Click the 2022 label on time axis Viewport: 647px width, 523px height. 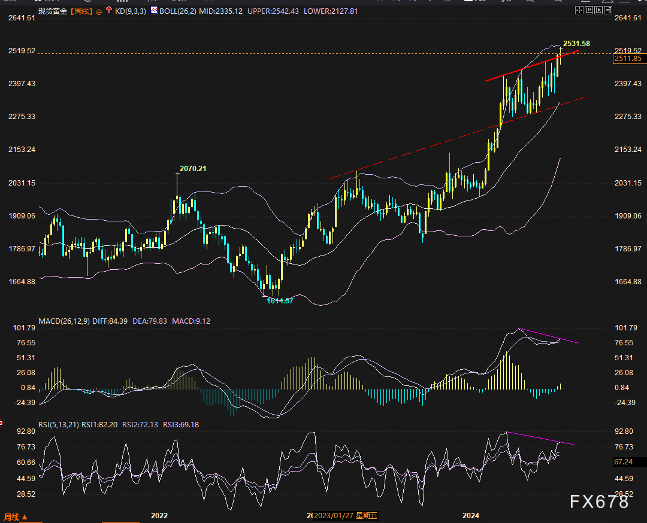(x=159, y=516)
